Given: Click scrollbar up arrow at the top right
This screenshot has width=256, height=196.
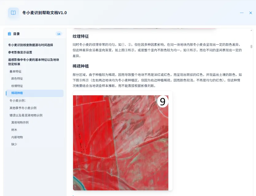Looking at the screenshot, I should click(x=251, y=30).
